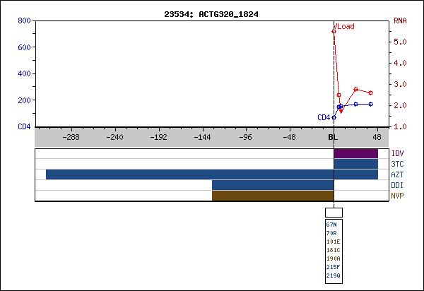This screenshot has height=291, width=424.
Task: Click the last red viral load data point
Action: 370,93
